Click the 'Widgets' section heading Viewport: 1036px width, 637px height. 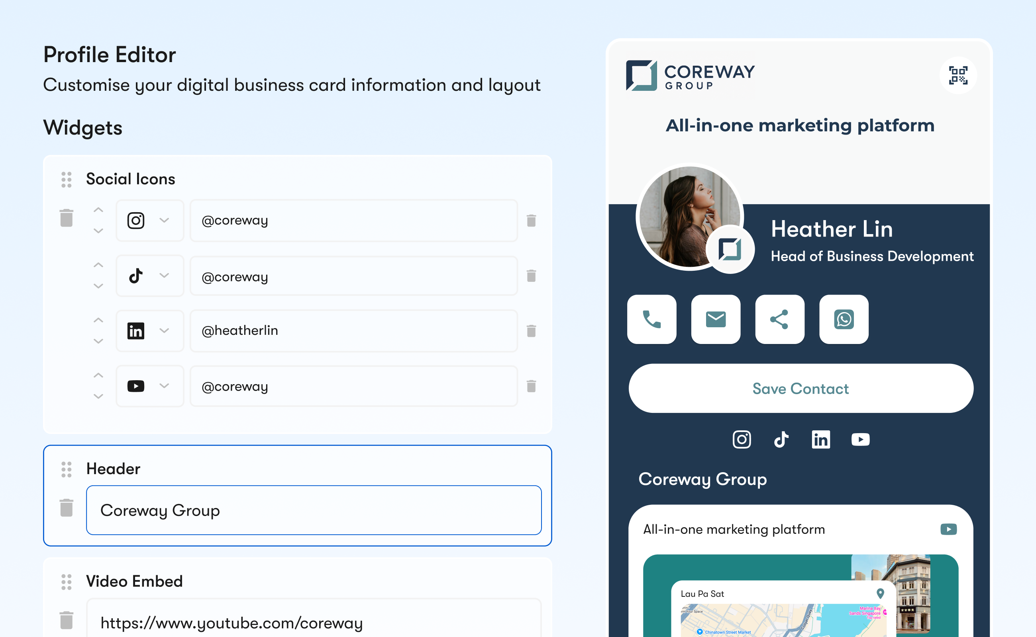[x=82, y=128]
